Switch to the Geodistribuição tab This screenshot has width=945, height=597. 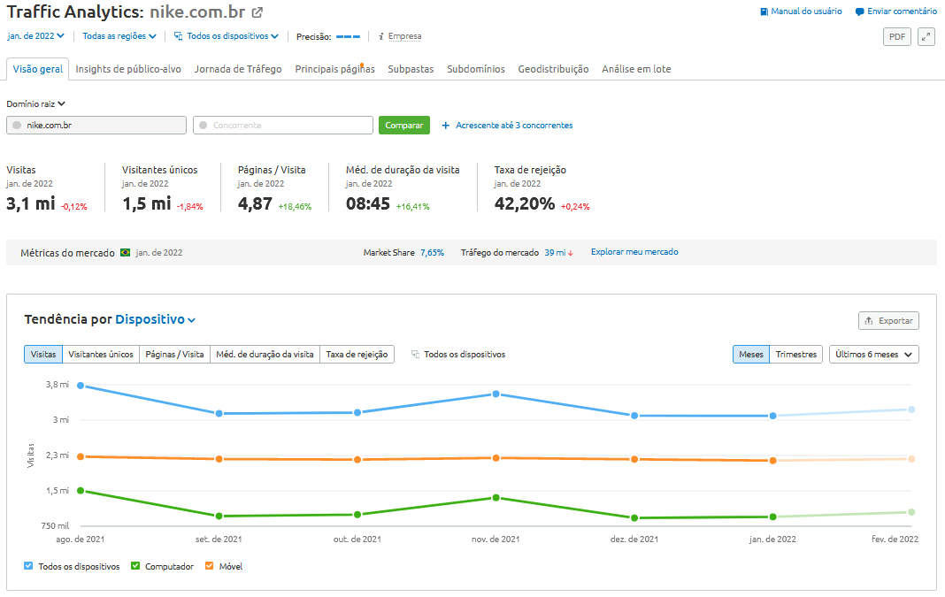[553, 69]
